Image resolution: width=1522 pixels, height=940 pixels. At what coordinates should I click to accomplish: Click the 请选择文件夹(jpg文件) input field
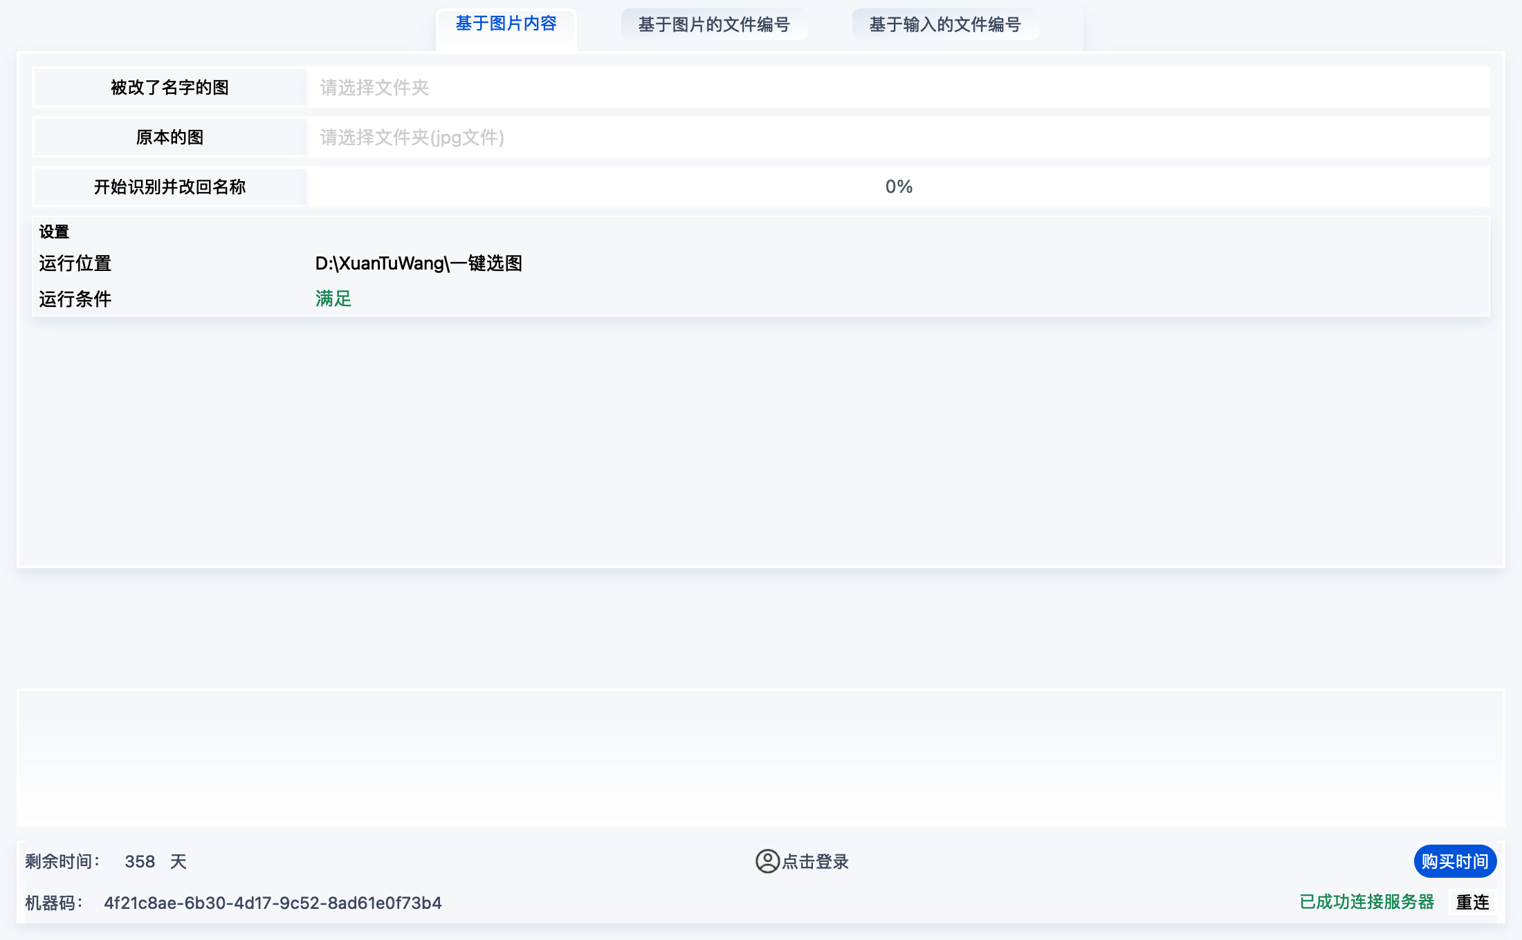tap(899, 138)
